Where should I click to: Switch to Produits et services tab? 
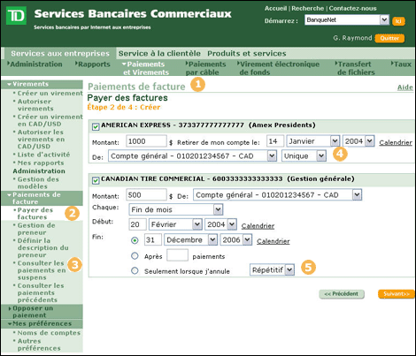tap(247, 53)
